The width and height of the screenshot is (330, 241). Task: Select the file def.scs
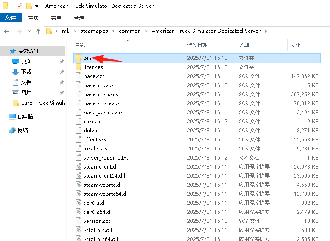pyautogui.click(x=92, y=130)
